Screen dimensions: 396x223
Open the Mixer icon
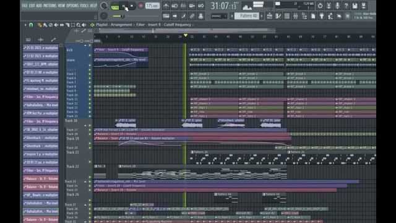pyautogui.click(x=296, y=16)
